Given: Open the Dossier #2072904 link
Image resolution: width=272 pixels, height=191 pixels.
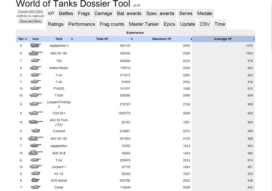Looking at the screenshot, I should pos(30,12).
